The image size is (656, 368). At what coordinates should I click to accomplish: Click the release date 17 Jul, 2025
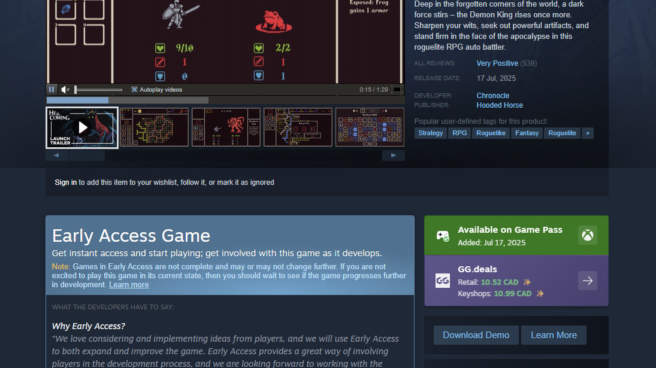[496, 78]
